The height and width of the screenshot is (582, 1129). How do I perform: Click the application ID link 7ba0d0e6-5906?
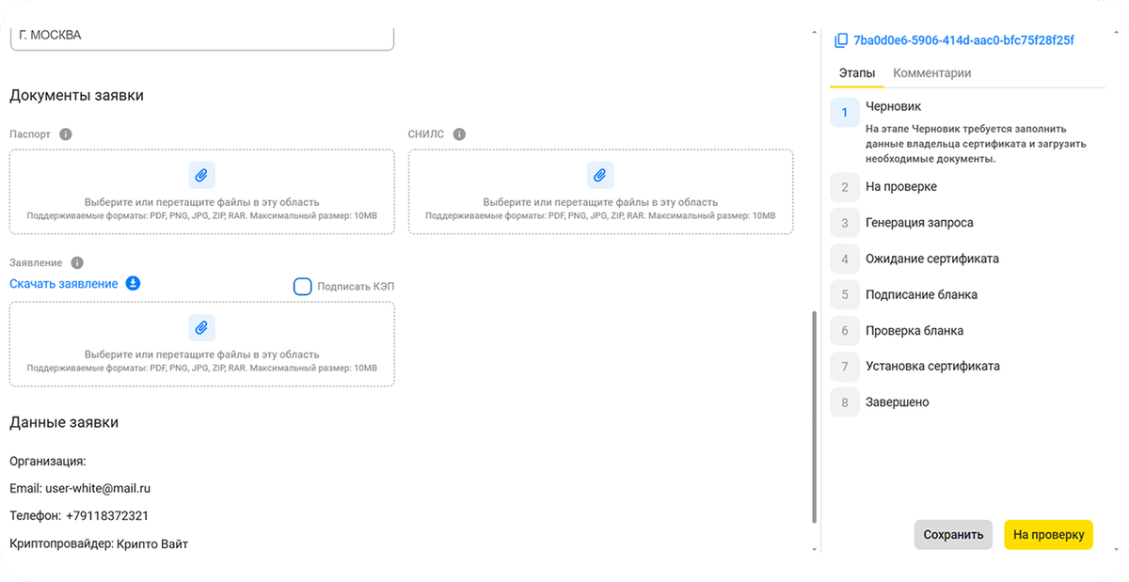[963, 40]
